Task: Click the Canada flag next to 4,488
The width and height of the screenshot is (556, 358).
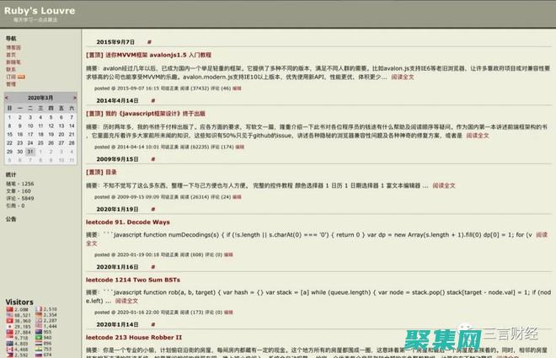Action: click(x=9, y=349)
